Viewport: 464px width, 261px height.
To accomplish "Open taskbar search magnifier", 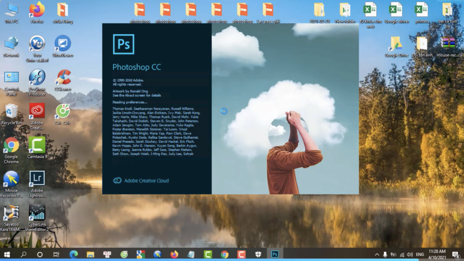I will pyautogui.click(x=24, y=254).
